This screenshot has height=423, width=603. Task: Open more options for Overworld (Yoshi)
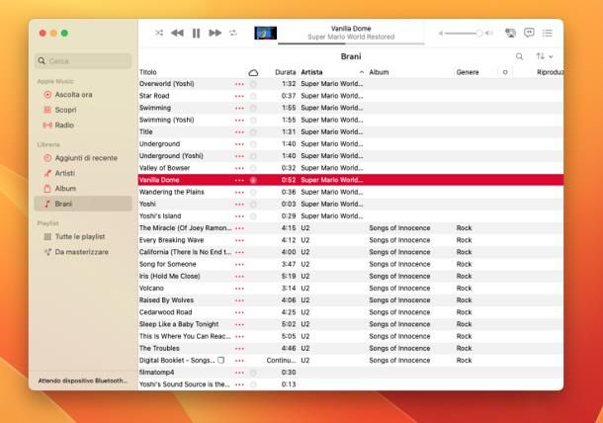click(239, 84)
